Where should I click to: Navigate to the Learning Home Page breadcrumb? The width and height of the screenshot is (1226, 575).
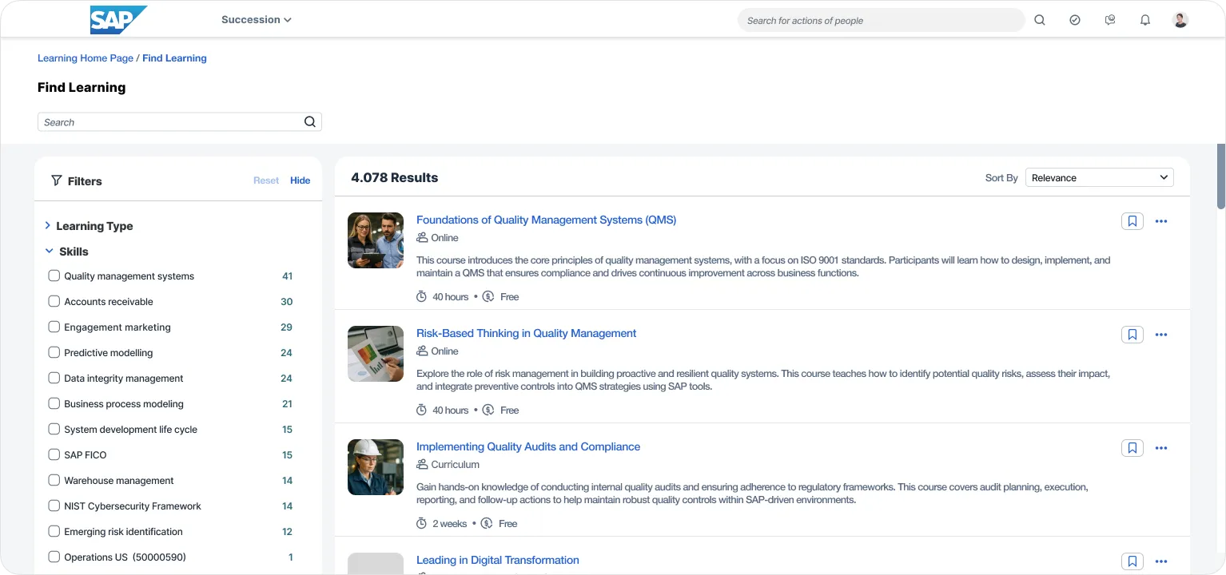click(86, 57)
